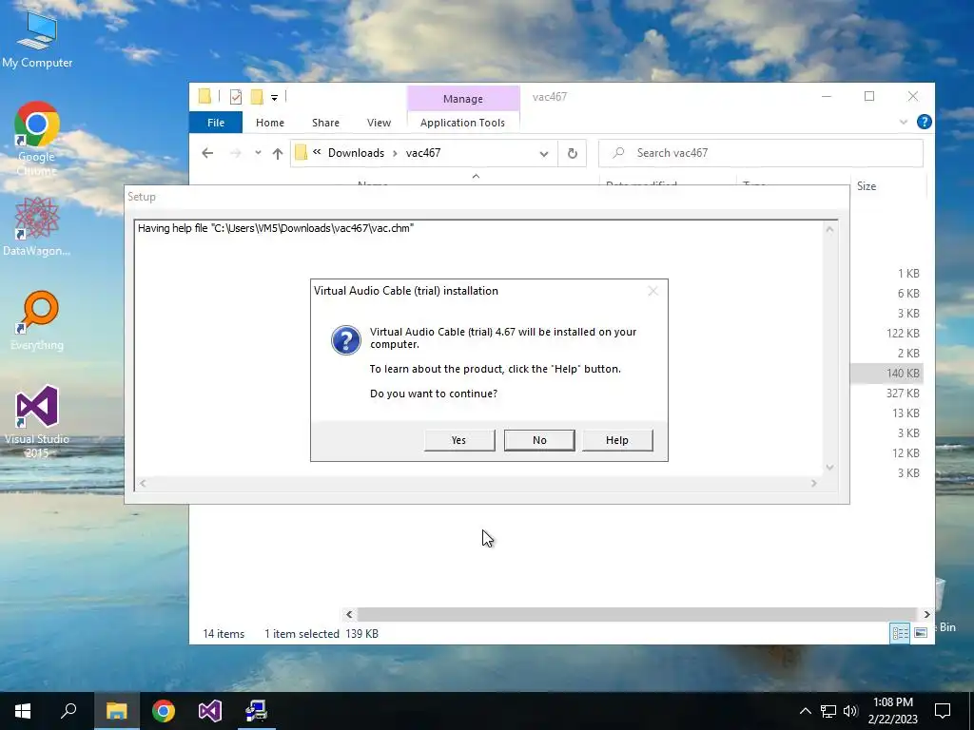Screen dimensions: 974x730
Task: Click the New Folder quick access icon
Action: pos(257,97)
